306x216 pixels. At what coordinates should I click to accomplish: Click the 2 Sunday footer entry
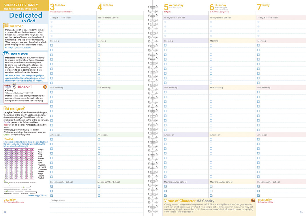tap(14, 201)
